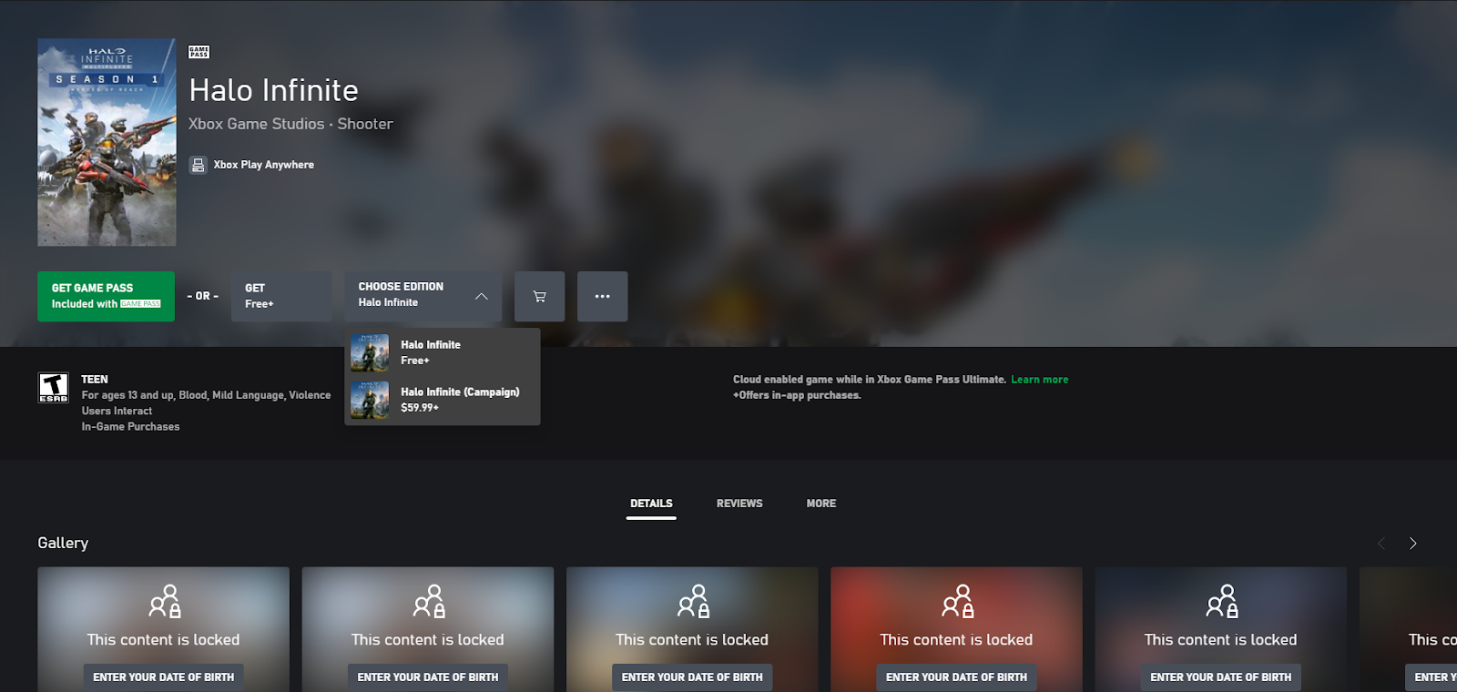Viewport: 1457px width, 692px height.
Task: Switch to the Reviews tab
Action: coord(739,504)
